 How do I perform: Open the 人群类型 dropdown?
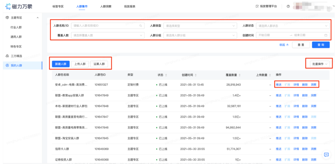pos(200,26)
